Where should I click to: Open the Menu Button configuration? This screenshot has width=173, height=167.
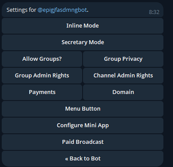click(83, 109)
